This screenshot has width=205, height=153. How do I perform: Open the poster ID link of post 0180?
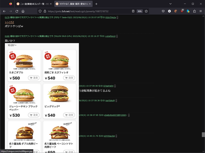pyautogui.click(x=110, y=36)
